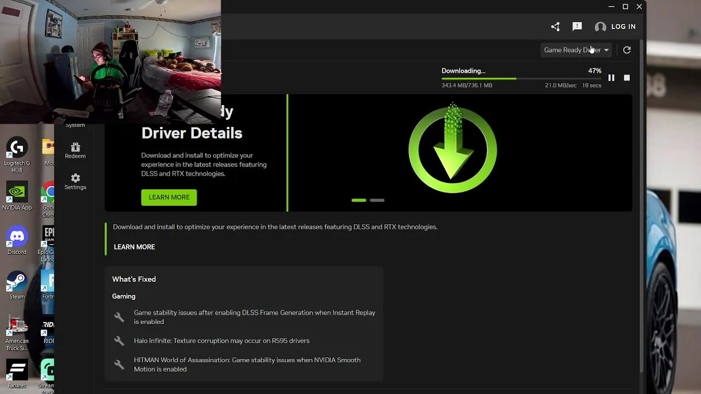
Task: Open Redeem in the sidebar
Action: click(x=75, y=150)
